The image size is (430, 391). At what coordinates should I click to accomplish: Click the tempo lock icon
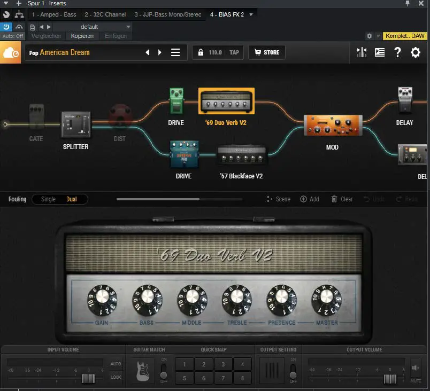[x=201, y=52]
